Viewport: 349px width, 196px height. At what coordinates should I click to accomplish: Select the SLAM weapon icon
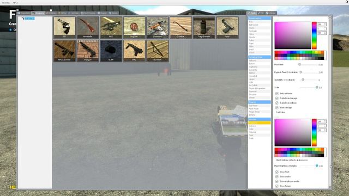[x=111, y=51]
